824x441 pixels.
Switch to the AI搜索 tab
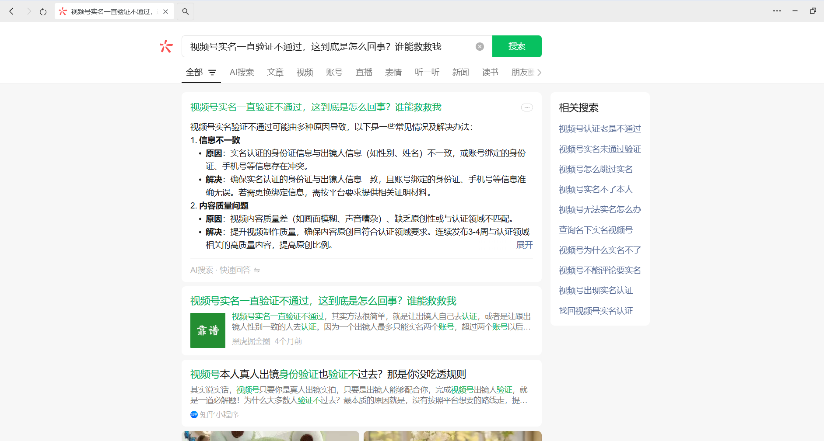242,72
